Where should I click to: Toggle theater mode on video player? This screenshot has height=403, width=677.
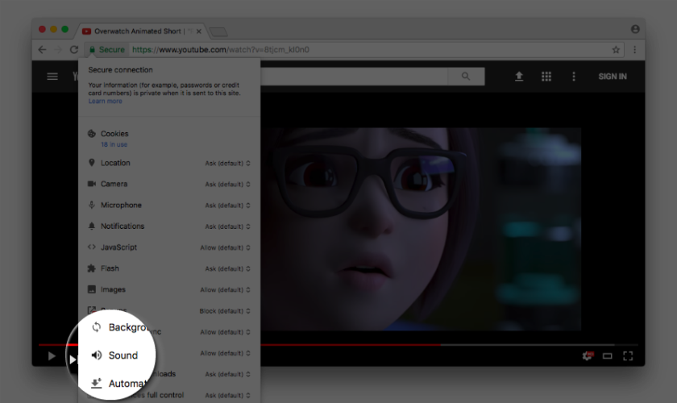point(608,355)
